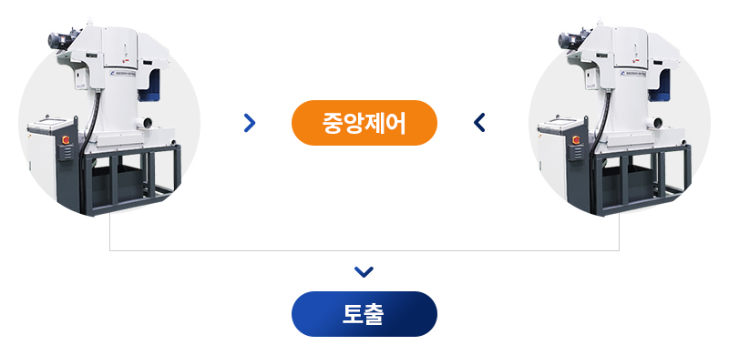Click the blue 토출 button
729x355 pixels.
pos(364,314)
